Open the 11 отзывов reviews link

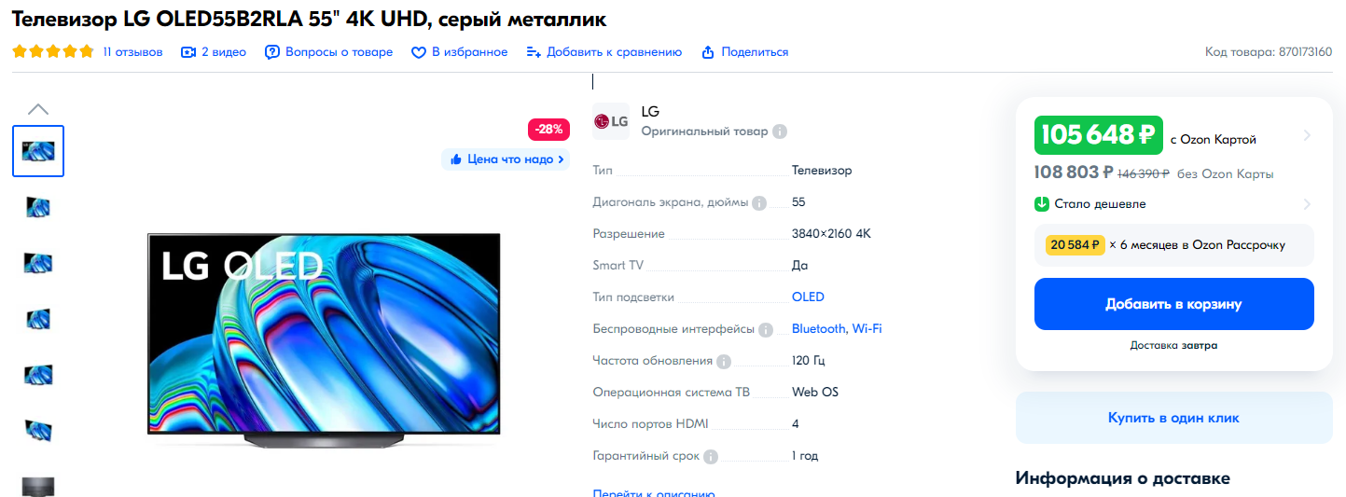132,52
